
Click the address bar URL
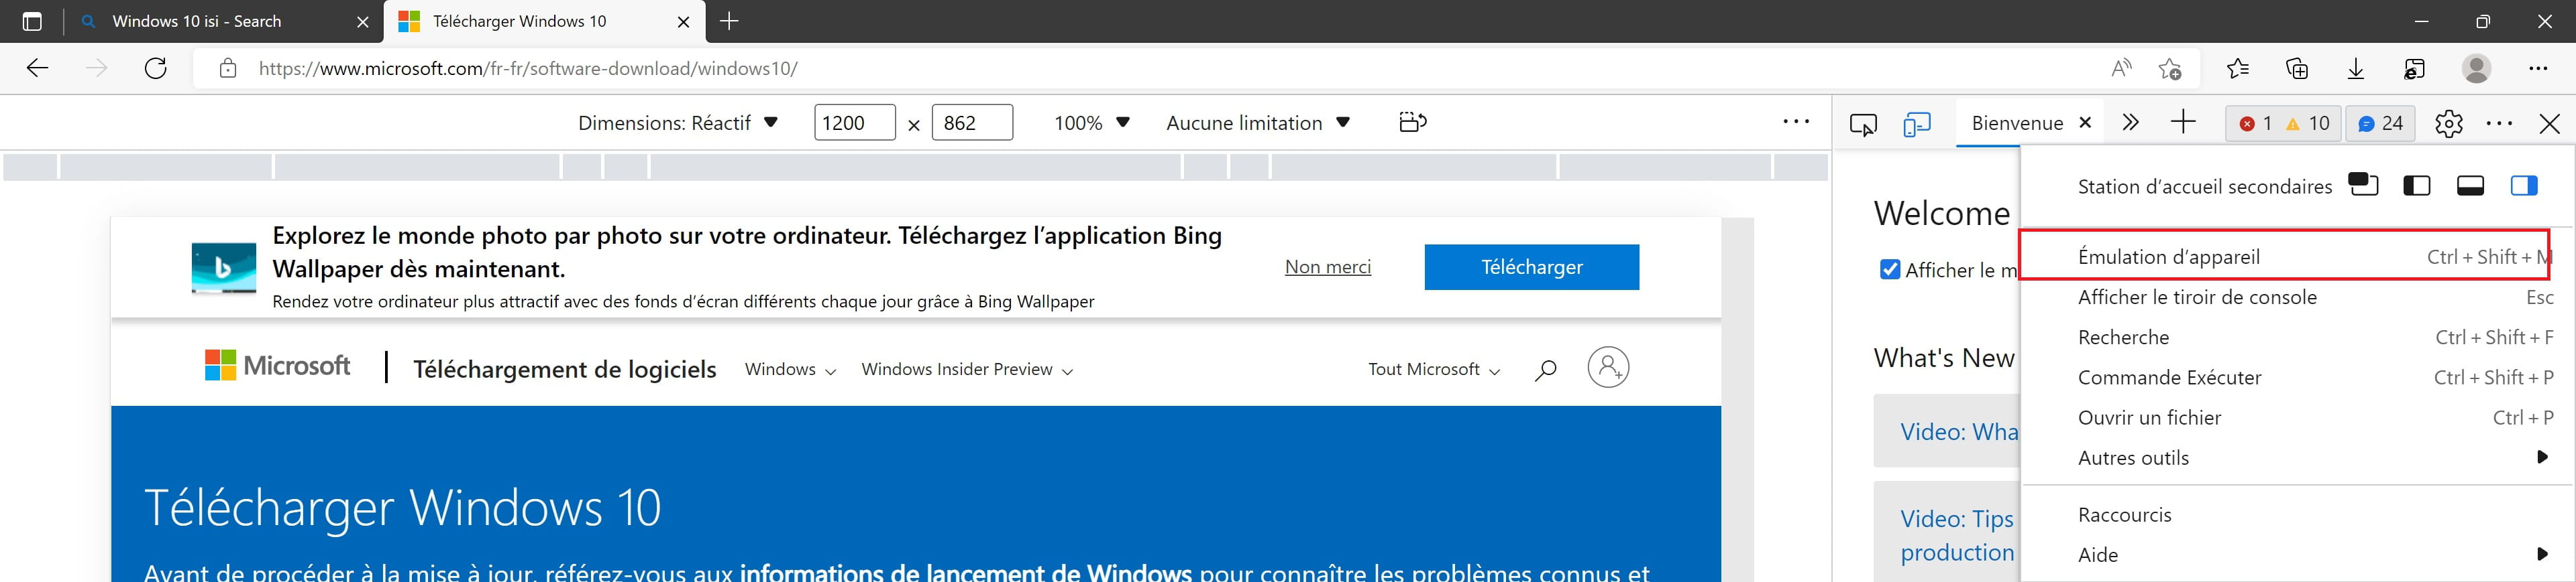click(x=528, y=69)
